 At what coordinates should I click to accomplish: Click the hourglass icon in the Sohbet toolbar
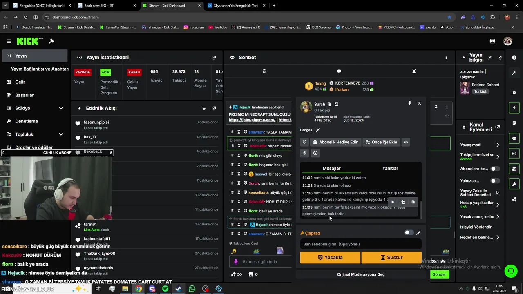tap(414, 71)
